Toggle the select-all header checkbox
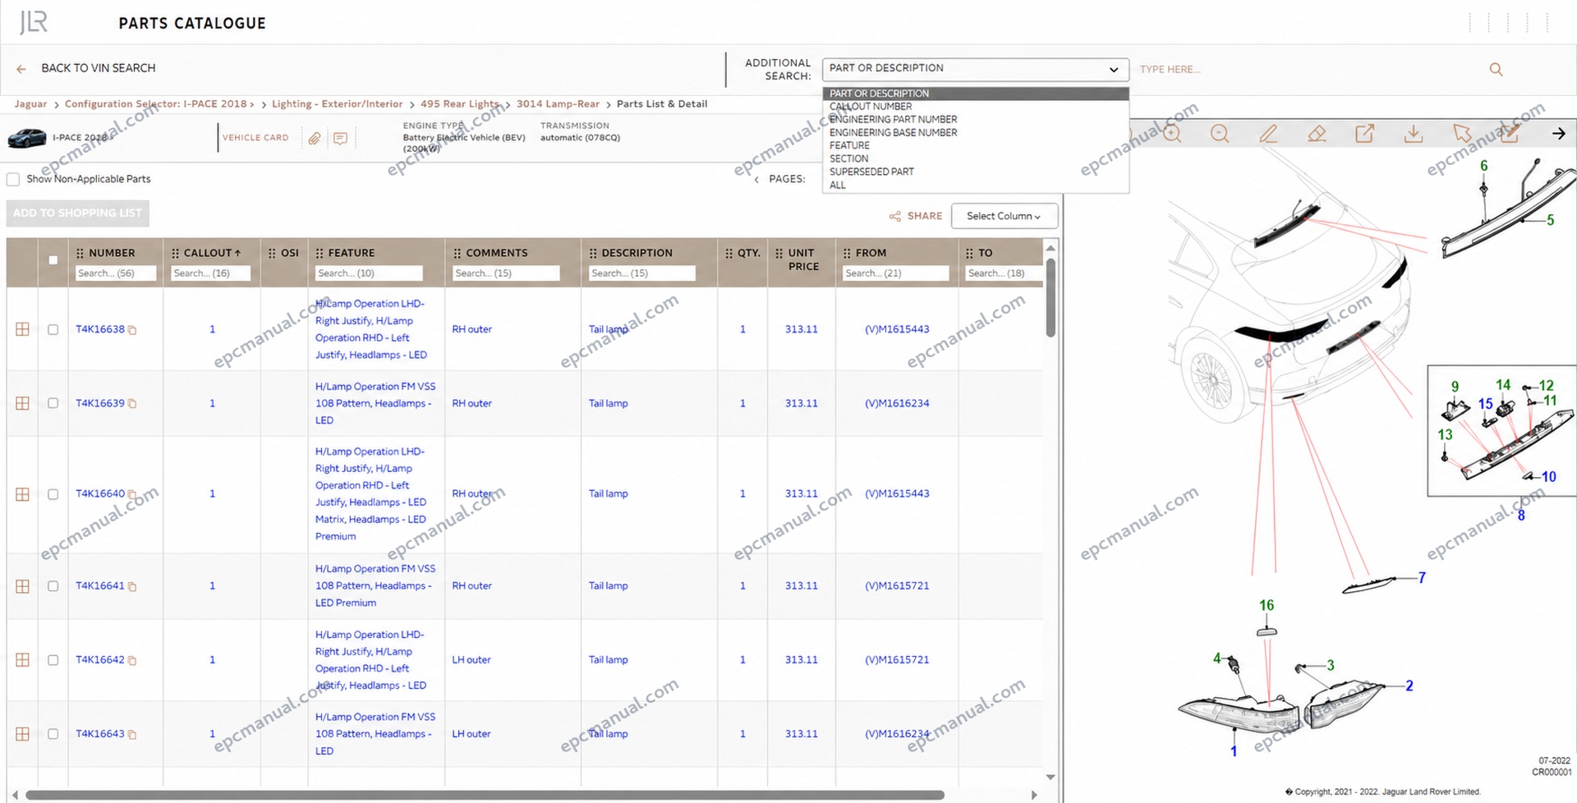 click(53, 260)
